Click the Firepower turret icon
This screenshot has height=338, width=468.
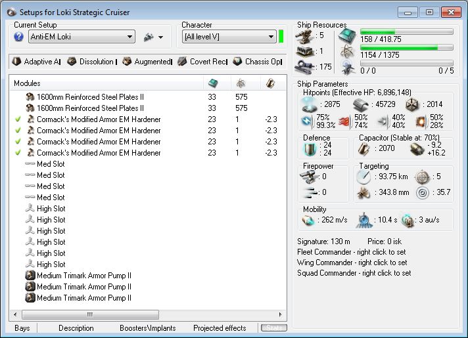(309, 177)
